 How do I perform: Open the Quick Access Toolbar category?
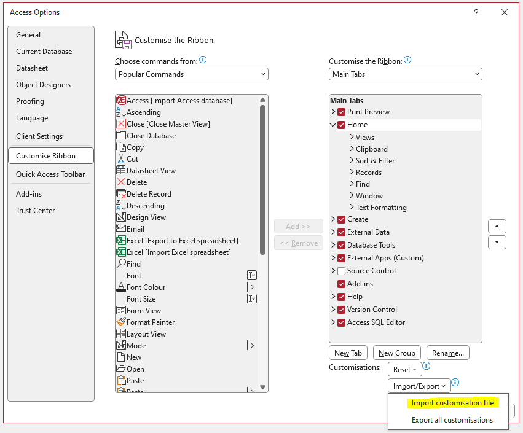(51, 174)
